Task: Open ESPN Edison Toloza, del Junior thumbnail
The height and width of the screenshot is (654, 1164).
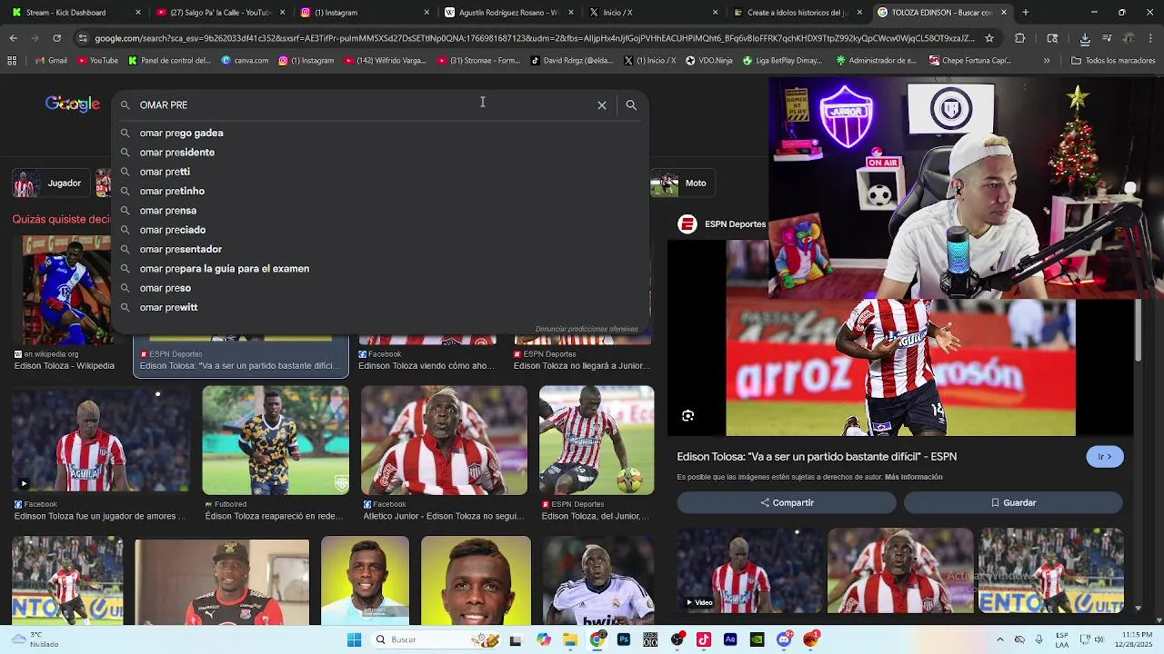Action: click(x=597, y=441)
